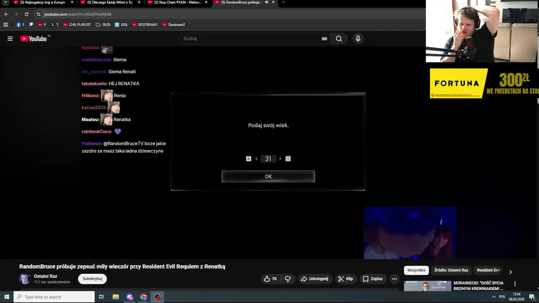
Task: Click the taskbar 'Type here to search' box
Action: coord(54,297)
